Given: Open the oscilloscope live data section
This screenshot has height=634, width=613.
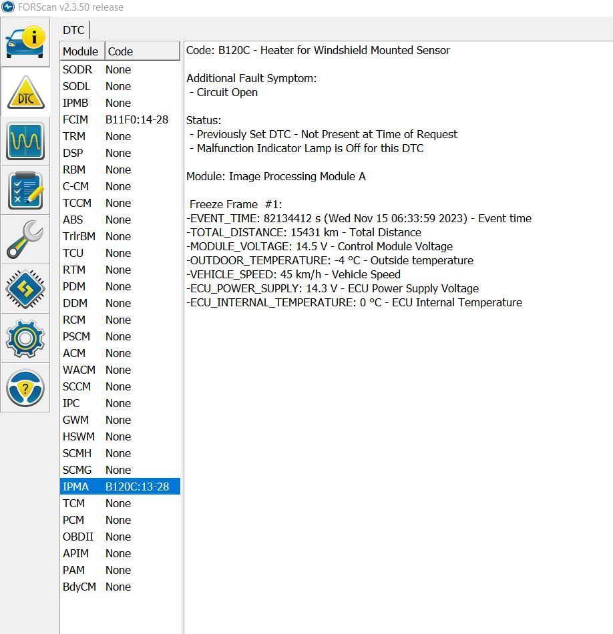Looking at the screenshot, I should [x=25, y=141].
